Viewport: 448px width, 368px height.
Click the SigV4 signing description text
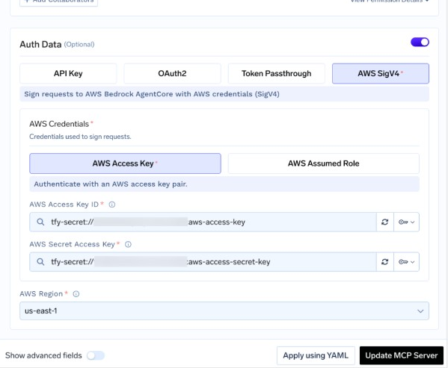coord(152,94)
